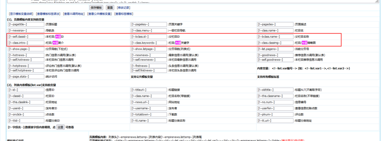Select the [!--bclass.id--] input field
The height and width of the screenshot is (141, 381).
coord(149,37)
